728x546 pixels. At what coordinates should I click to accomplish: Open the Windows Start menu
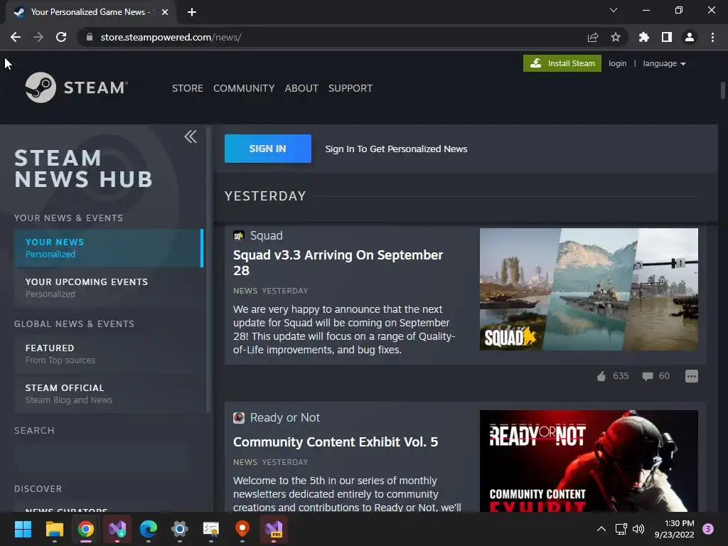tap(23, 529)
